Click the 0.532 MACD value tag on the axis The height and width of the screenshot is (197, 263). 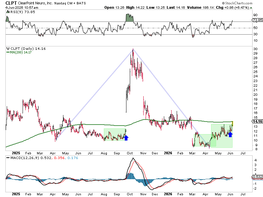coord(258,177)
